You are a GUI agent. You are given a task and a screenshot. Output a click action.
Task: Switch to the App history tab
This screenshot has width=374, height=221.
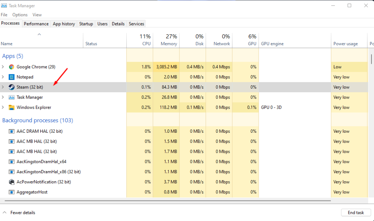[x=64, y=24]
